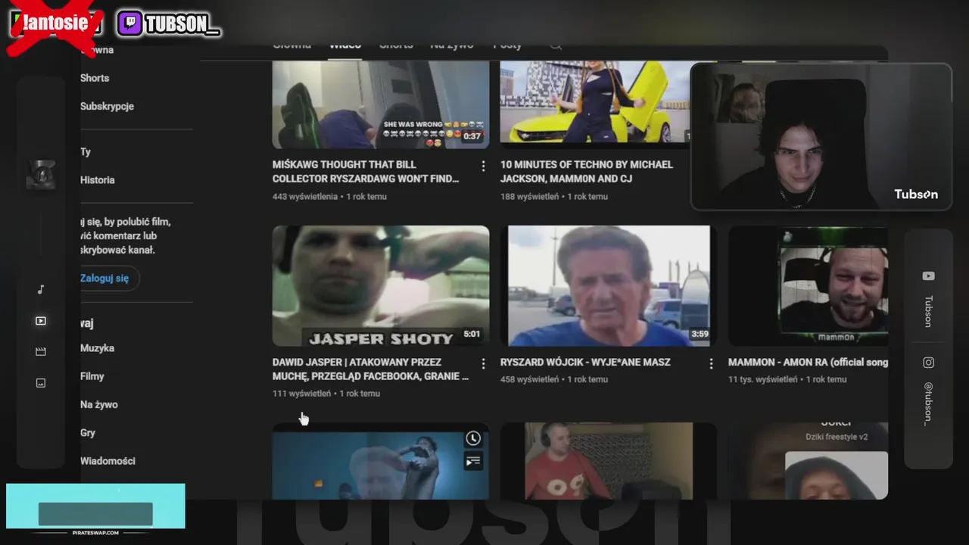The height and width of the screenshot is (545, 969).
Task: Open the Instagram icon above @tubson_
Action: click(x=928, y=363)
